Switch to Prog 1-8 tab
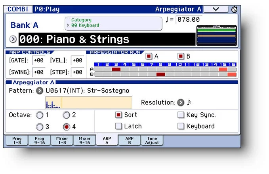This screenshot has width=269, height=174. coord(17,140)
